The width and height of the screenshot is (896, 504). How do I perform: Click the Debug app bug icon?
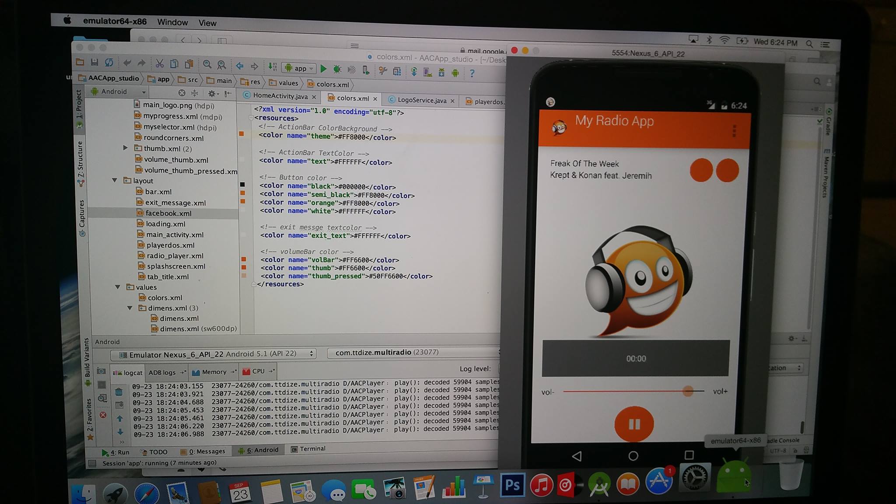click(x=337, y=69)
